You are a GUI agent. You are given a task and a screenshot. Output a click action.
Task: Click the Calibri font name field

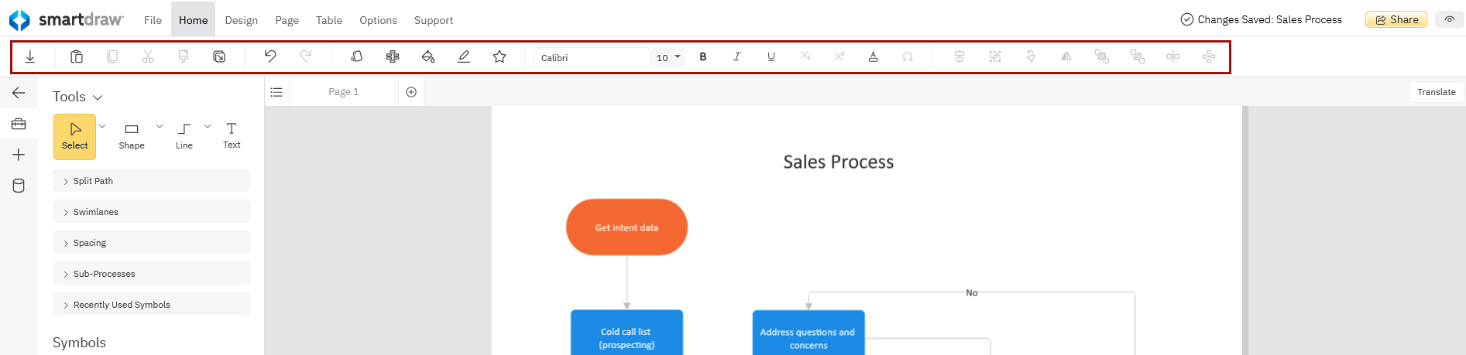pyautogui.click(x=592, y=57)
